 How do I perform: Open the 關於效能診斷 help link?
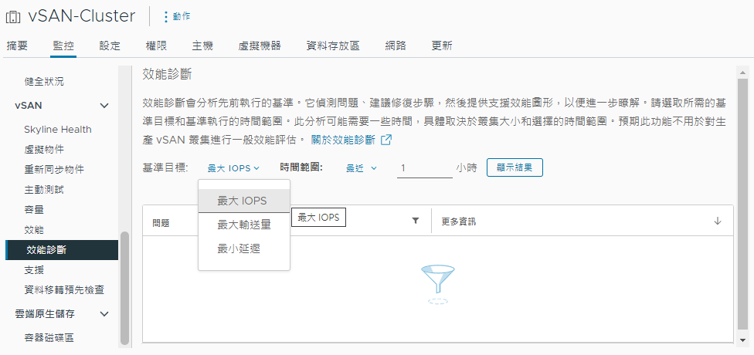[x=343, y=140]
